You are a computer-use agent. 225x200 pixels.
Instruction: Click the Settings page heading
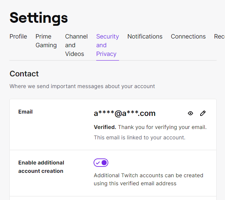click(x=39, y=18)
